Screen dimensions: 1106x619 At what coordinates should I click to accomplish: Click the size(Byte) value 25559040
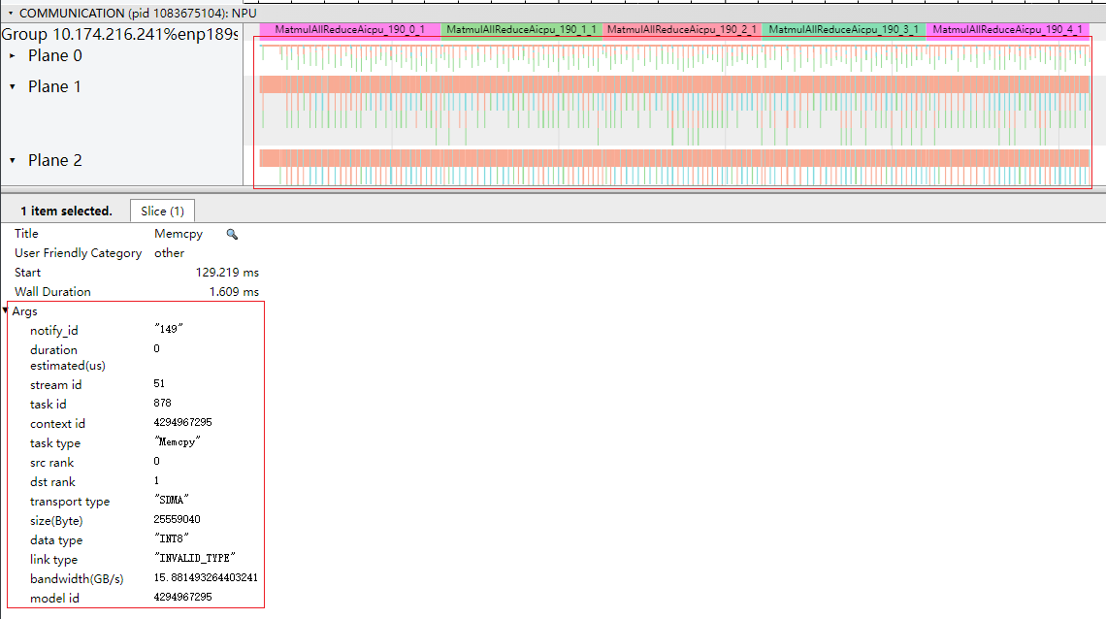click(177, 519)
